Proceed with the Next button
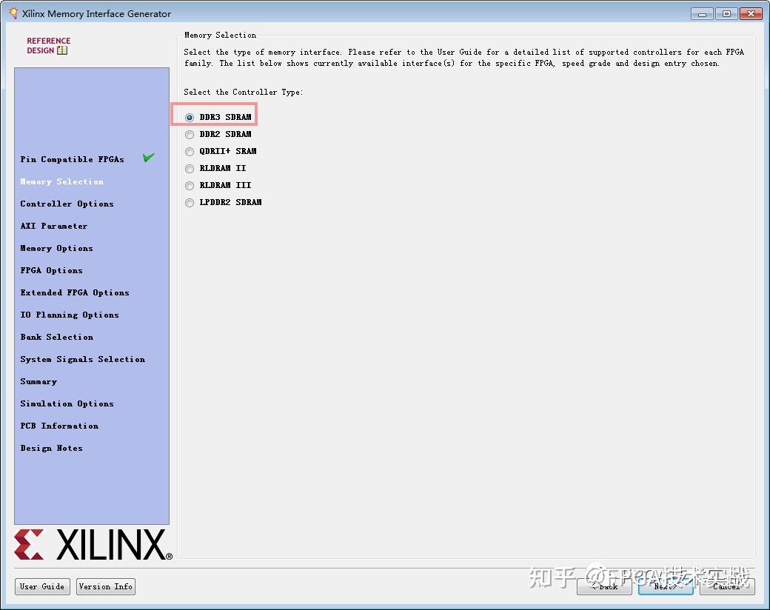The height and width of the screenshot is (610, 770). (x=665, y=586)
